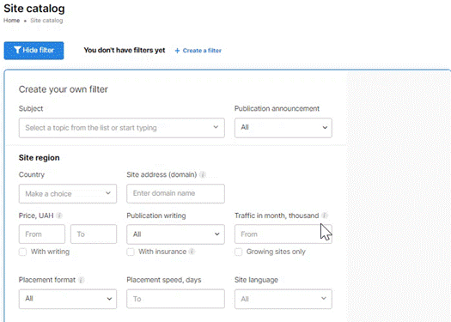This screenshot has height=322, width=451.
Task: Click the plus icon before Create a filter
Action: tap(177, 51)
